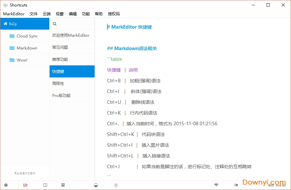Click the three-line list icon in bottom bar
291x190 pixels.
(x=63, y=185)
